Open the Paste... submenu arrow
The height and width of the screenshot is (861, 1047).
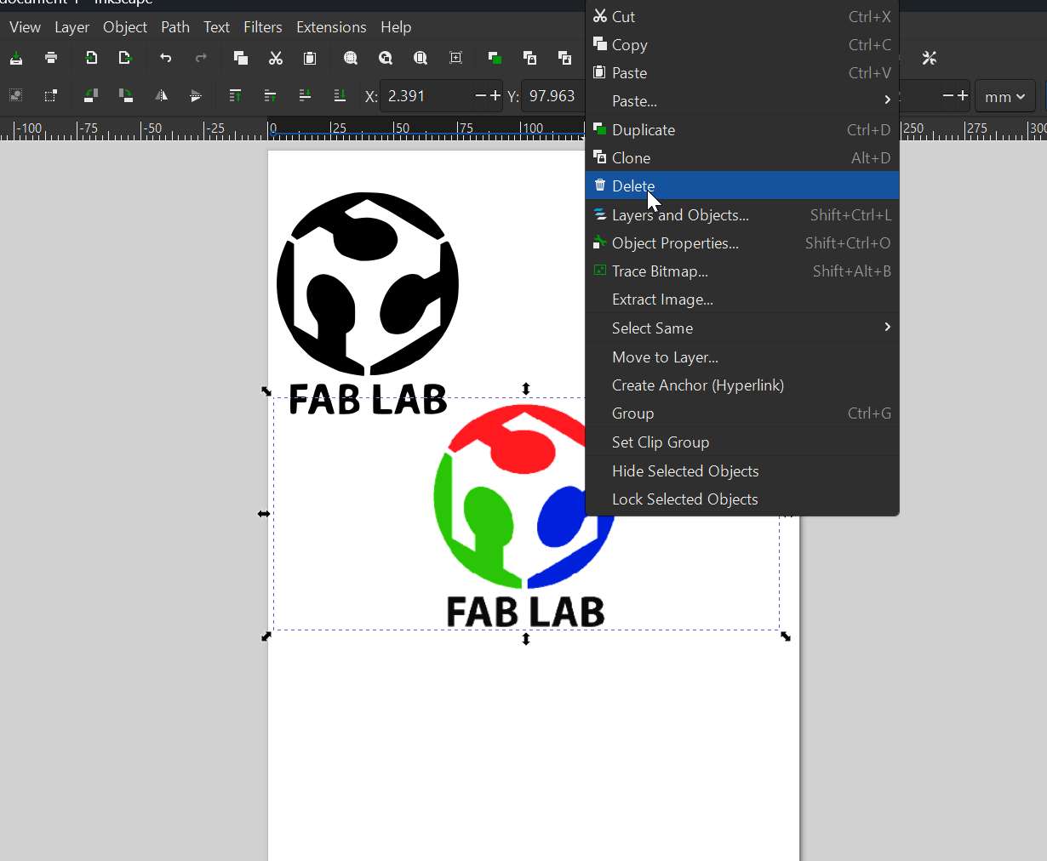pos(886,100)
